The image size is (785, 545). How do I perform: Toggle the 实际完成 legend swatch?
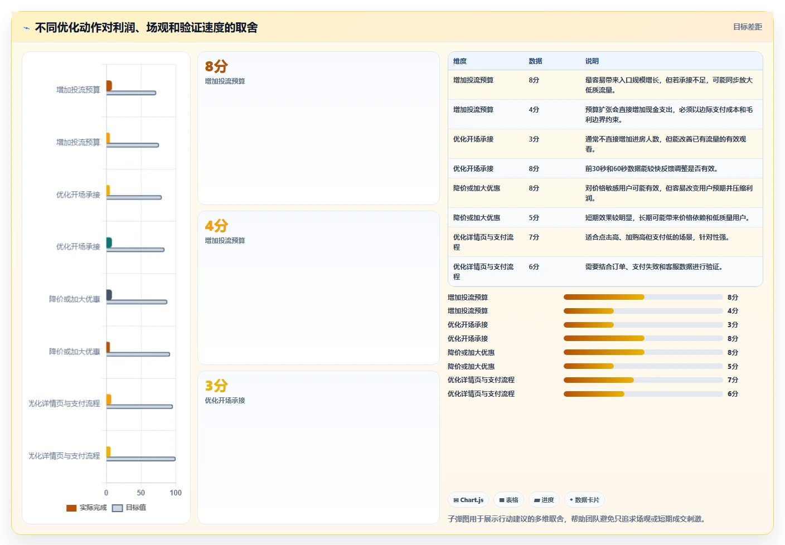point(71,508)
